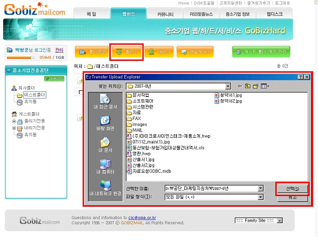Image resolution: width=318 pixels, height=240 pixels.
Task: Switch to the 커뮤니티 tab
Action: click(165, 14)
